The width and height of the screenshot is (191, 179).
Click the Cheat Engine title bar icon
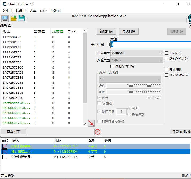(5, 4)
